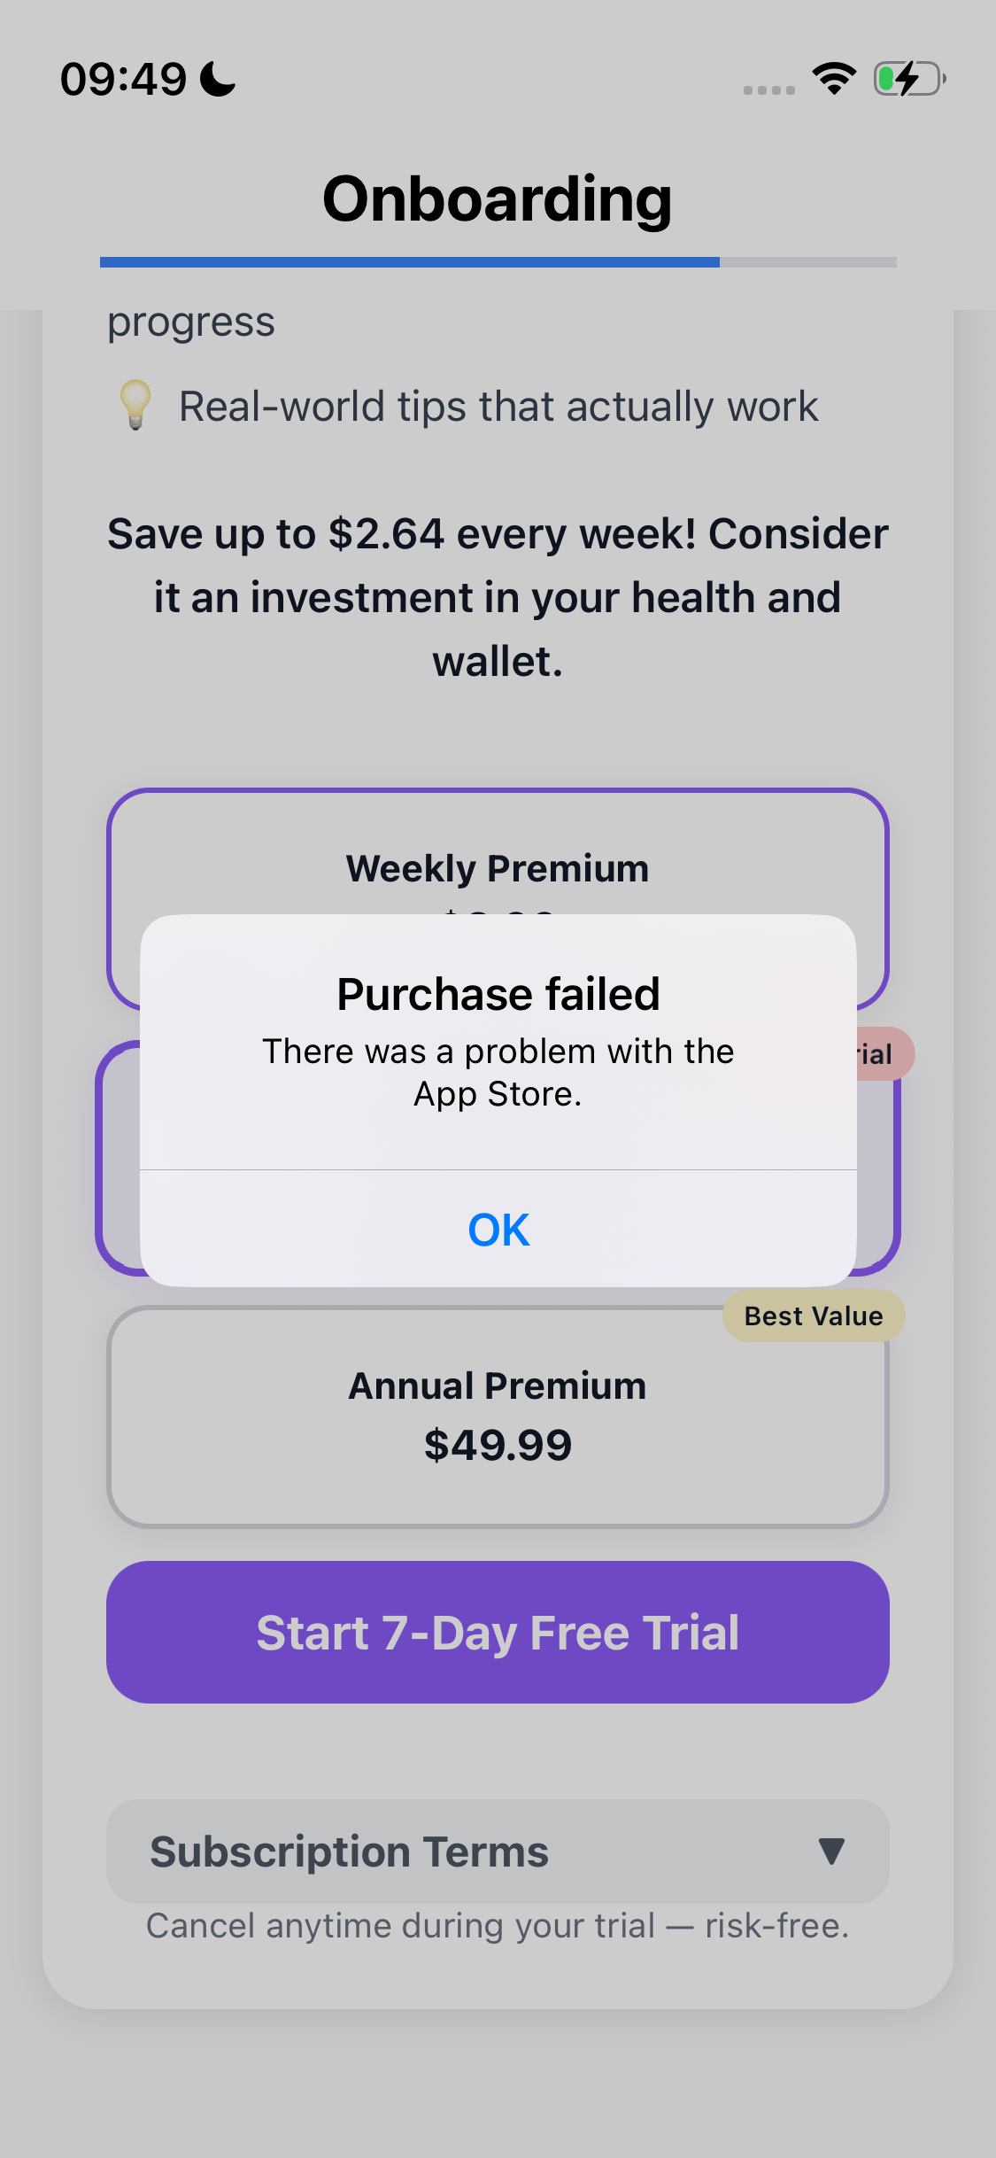Screen dimensions: 996x2158
Task: Choose the middle highlighted trial plan card
Action: click(120, 1161)
